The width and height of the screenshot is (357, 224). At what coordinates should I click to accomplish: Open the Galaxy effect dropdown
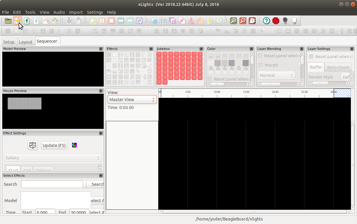53,158
